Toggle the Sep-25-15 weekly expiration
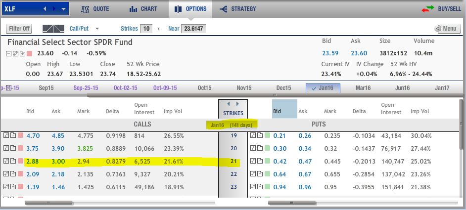 coord(86,88)
